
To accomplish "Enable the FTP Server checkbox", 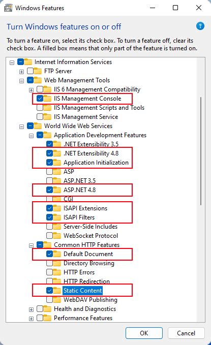I will pos(30,71).
